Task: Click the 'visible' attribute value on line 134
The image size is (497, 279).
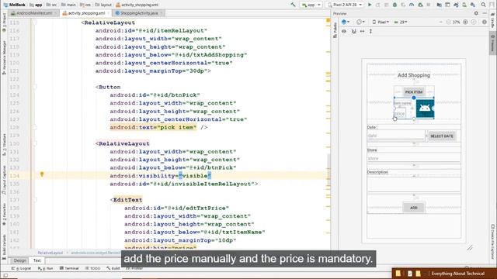Action: 195,176
